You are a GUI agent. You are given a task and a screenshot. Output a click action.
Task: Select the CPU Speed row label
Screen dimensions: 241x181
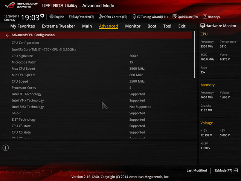[20, 81]
